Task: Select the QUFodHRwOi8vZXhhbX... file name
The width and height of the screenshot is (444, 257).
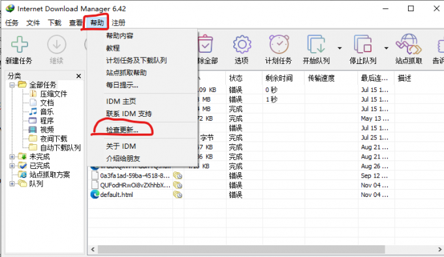Action: click(x=135, y=185)
